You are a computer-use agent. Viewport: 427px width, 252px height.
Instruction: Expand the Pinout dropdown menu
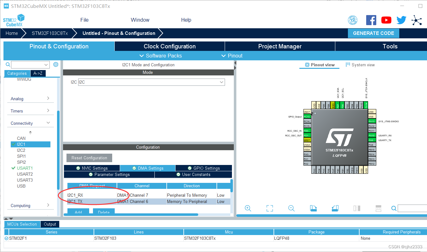click(232, 56)
